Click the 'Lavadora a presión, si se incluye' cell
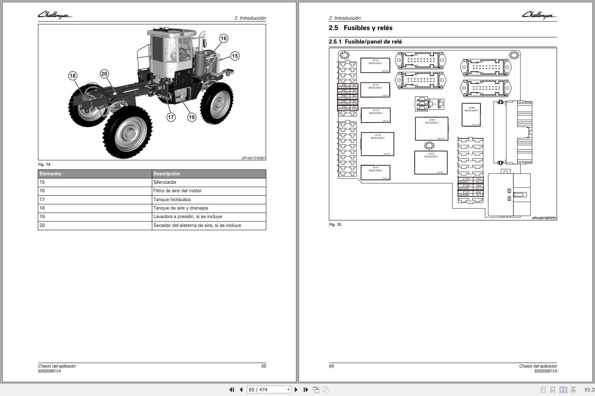This screenshot has width=595, height=396. click(209, 216)
